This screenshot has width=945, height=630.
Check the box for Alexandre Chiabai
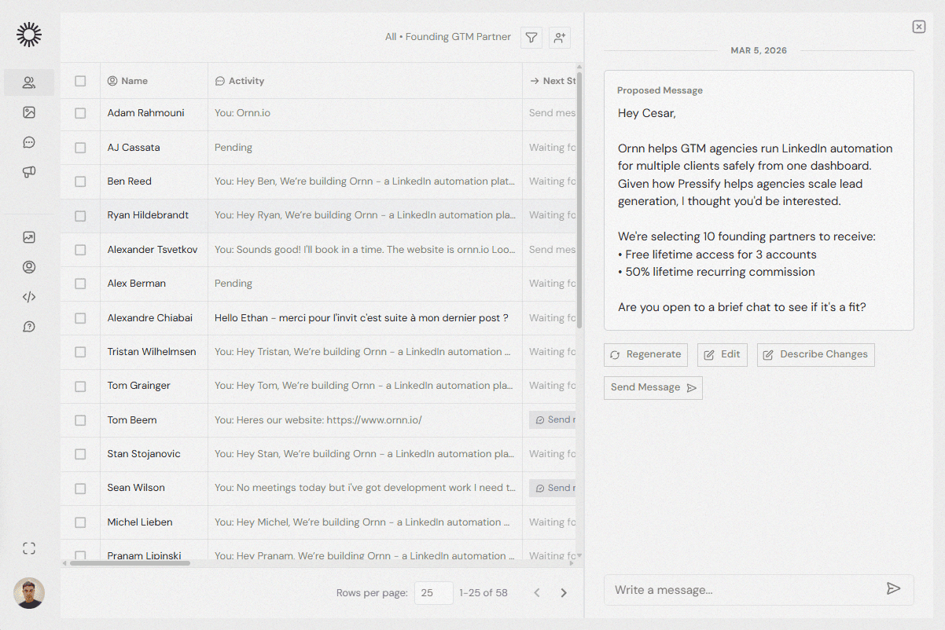tap(80, 318)
